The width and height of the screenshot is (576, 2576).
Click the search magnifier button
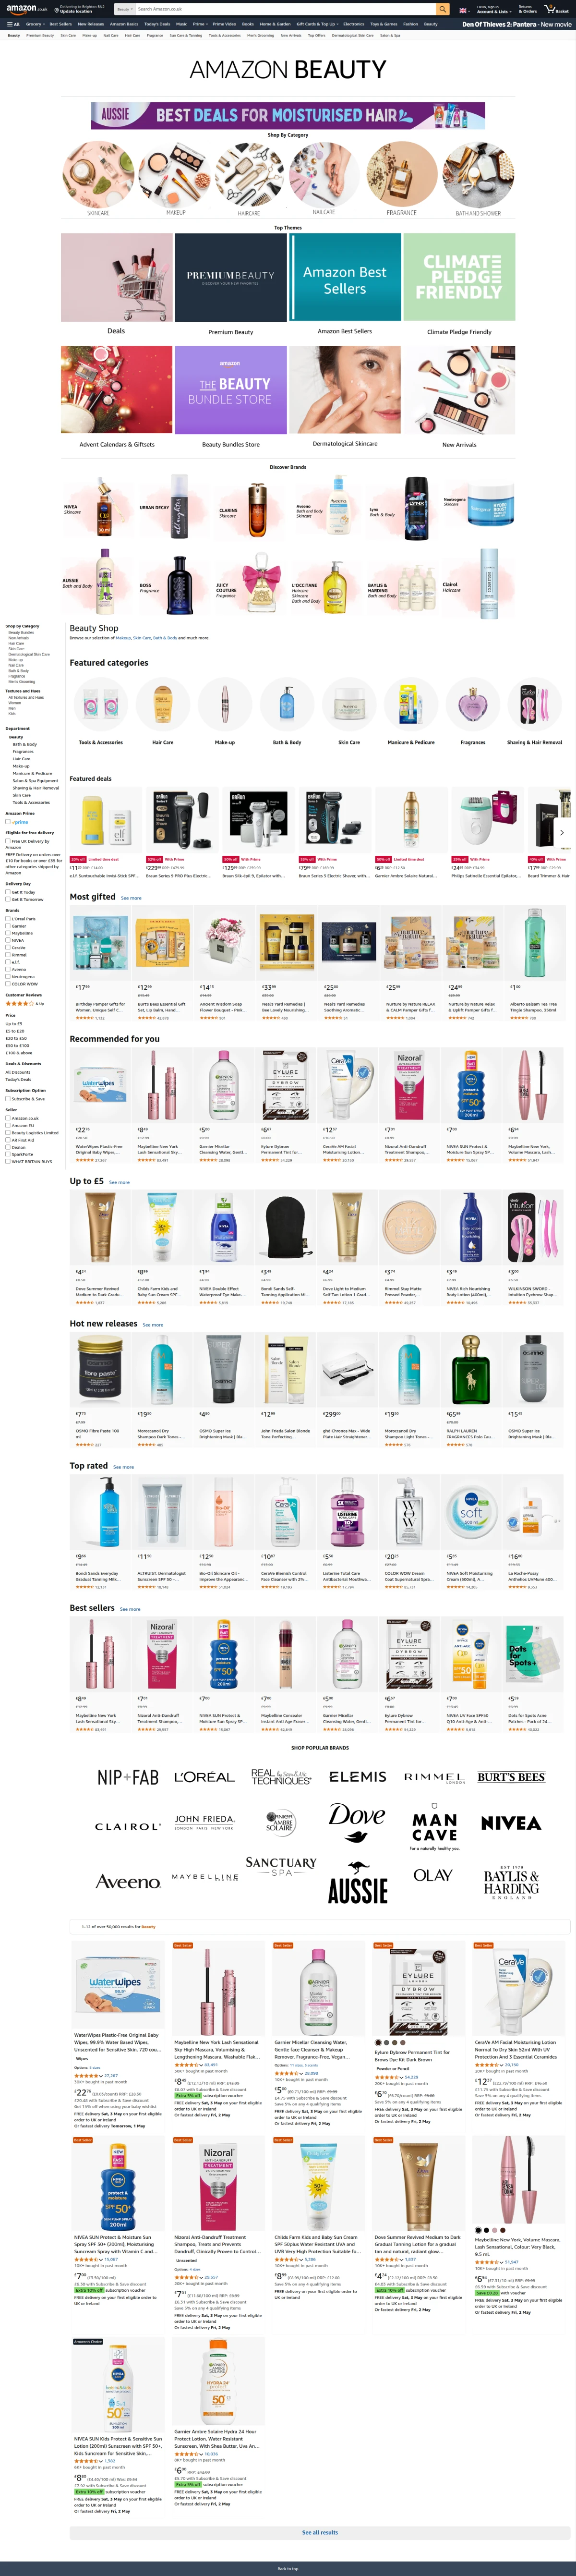tap(442, 9)
